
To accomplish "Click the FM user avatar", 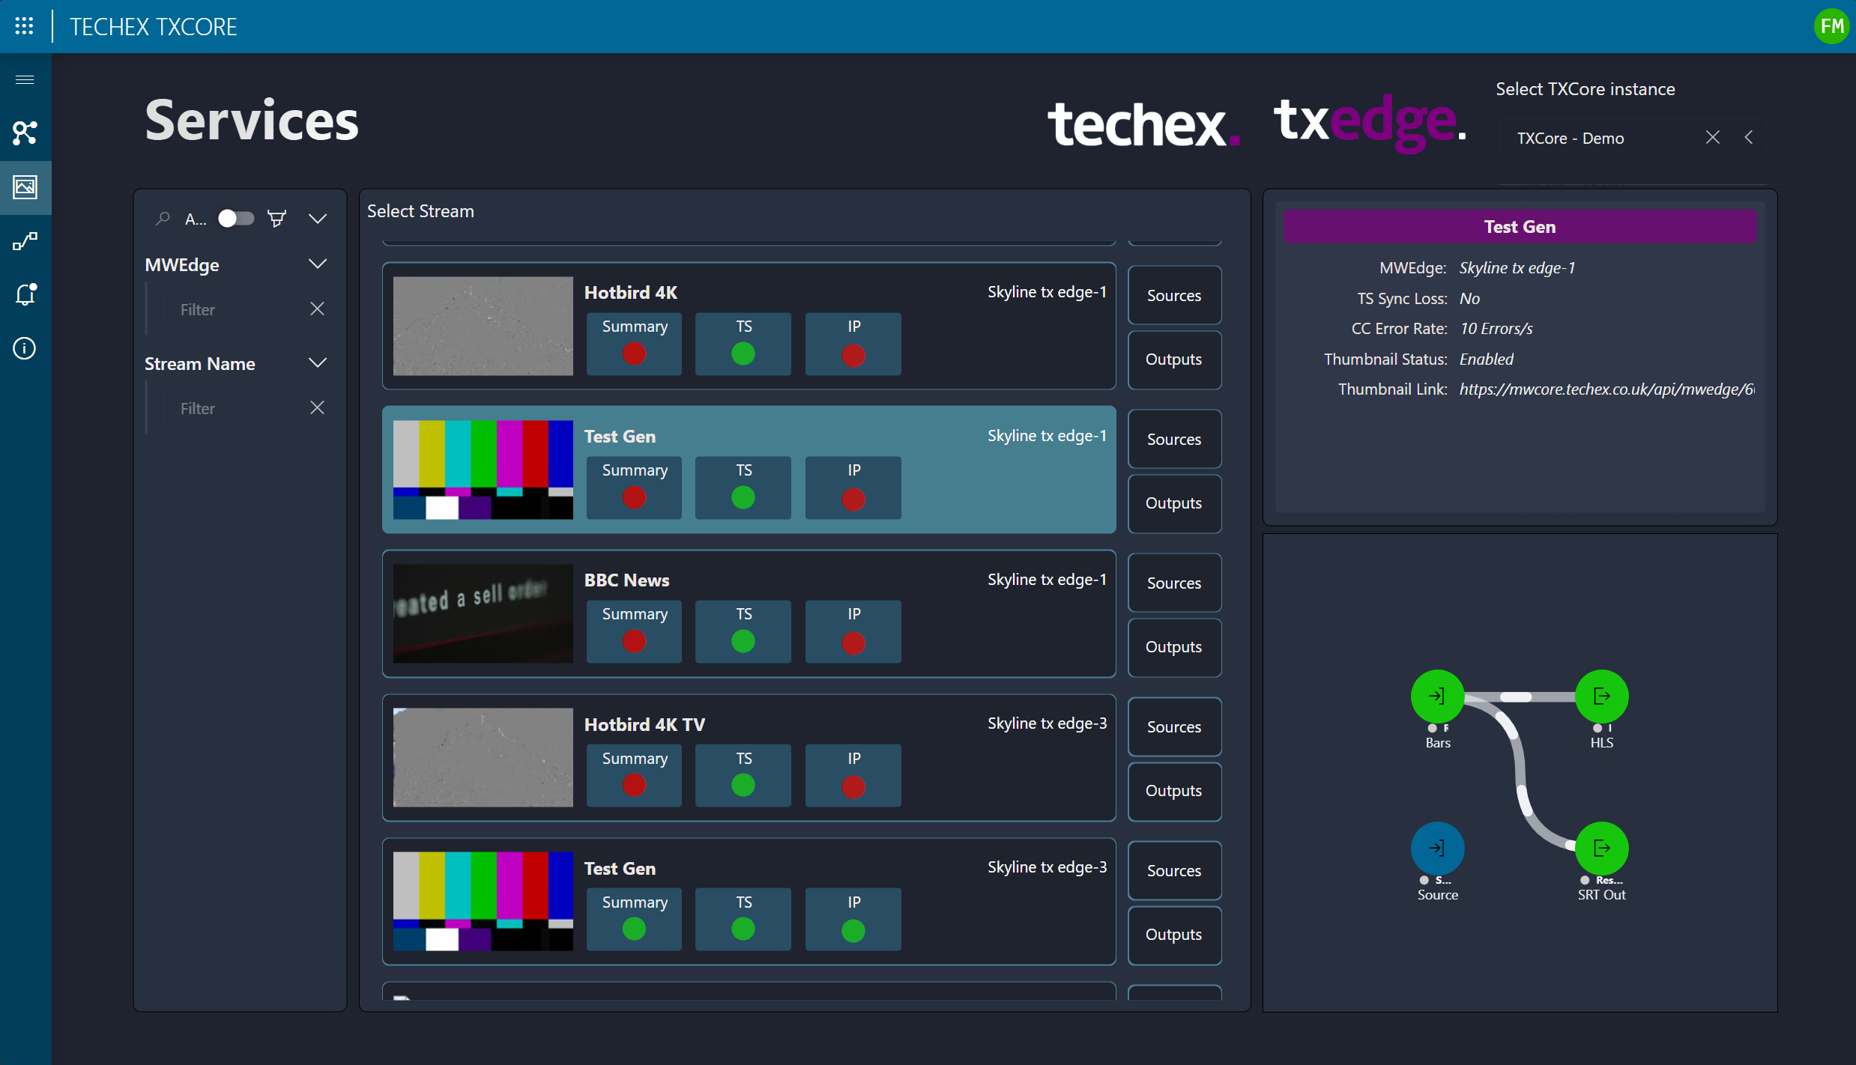I will pos(1831,26).
